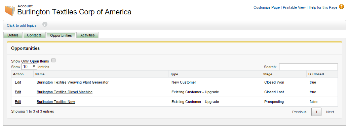Open the Printable View link
The image size is (347, 127).
pos(294,7)
